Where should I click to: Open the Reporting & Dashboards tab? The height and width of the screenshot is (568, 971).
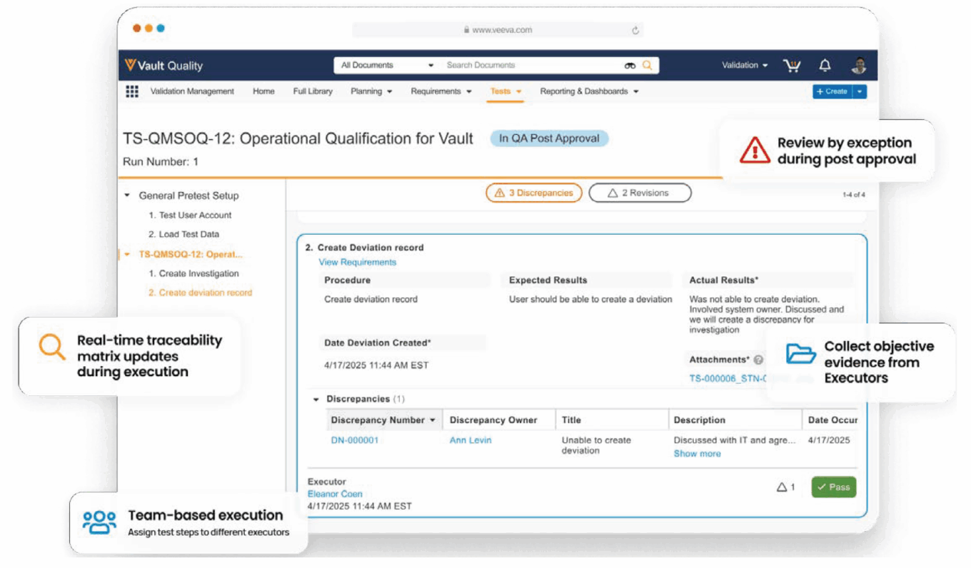(589, 91)
